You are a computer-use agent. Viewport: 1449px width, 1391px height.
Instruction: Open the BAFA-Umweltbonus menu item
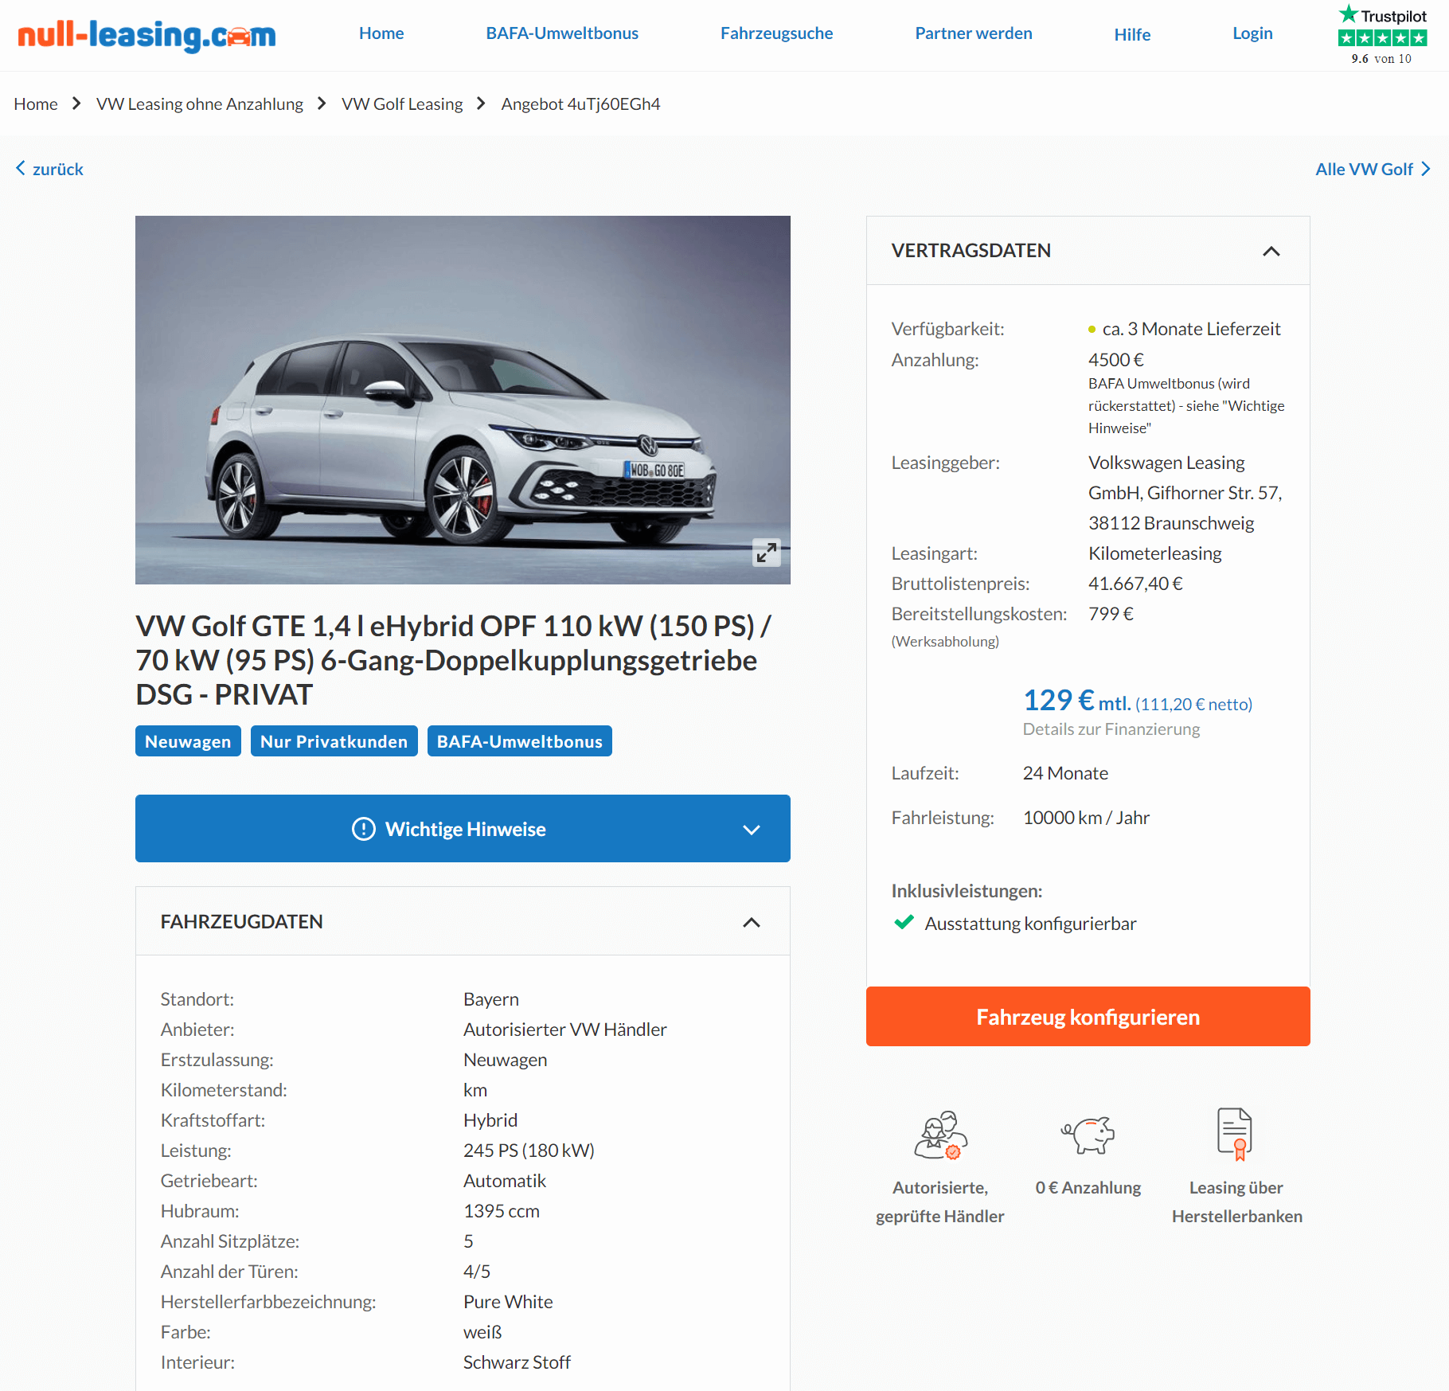click(562, 33)
